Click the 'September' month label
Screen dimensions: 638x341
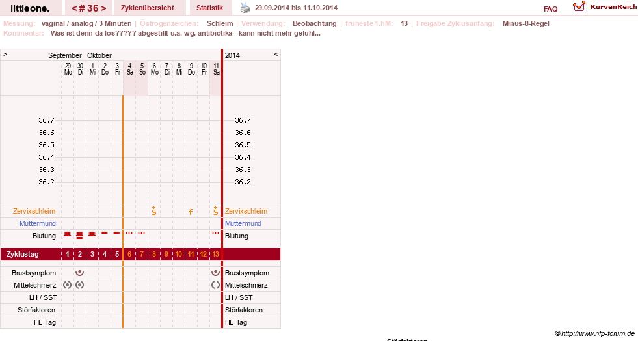click(64, 55)
